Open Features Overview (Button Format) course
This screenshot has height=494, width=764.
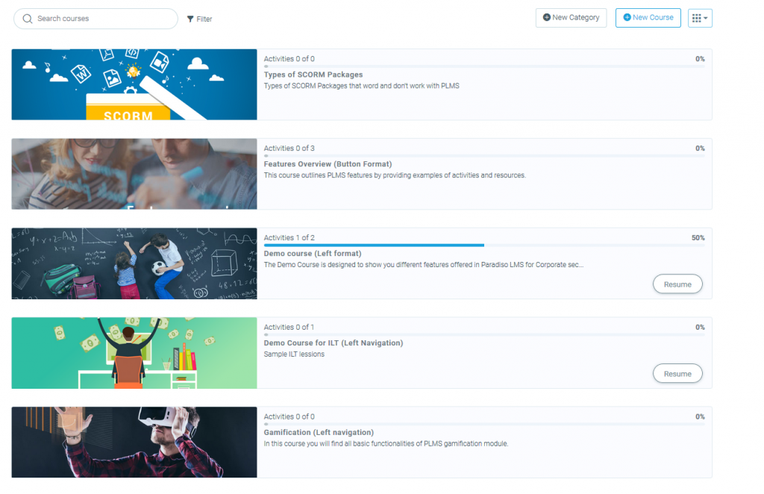[x=328, y=164]
